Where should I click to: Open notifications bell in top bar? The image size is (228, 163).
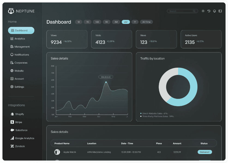214,11
